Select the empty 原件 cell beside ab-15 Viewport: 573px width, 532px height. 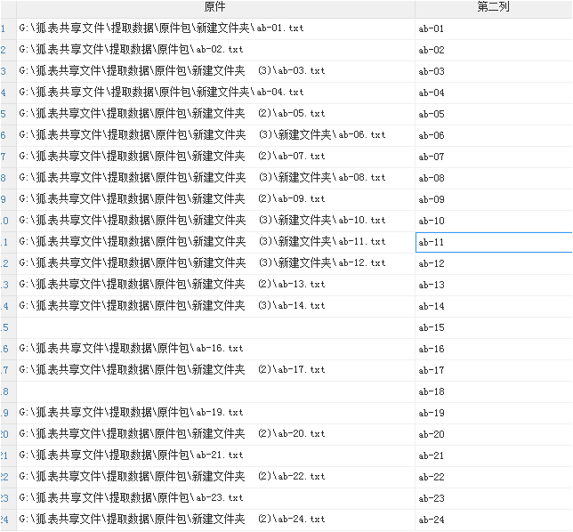point(214,327)
